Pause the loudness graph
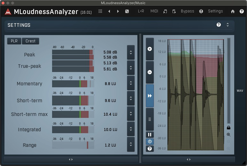The image size is (247, 166). click(x=150, y=135)
